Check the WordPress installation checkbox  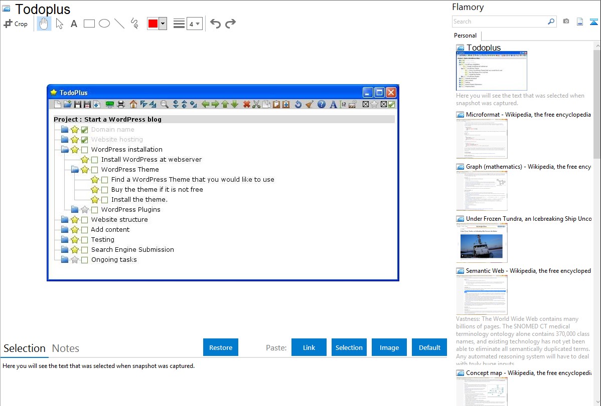pos(85,150)
